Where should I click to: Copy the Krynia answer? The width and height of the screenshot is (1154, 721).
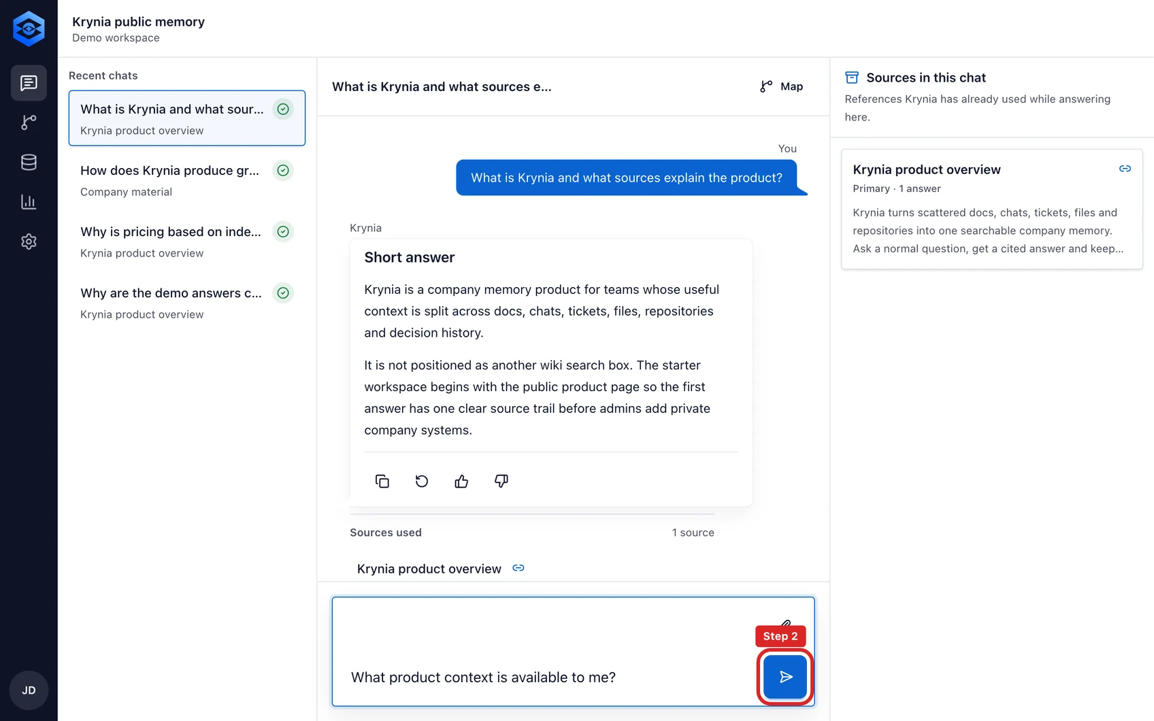pos(382,482)
